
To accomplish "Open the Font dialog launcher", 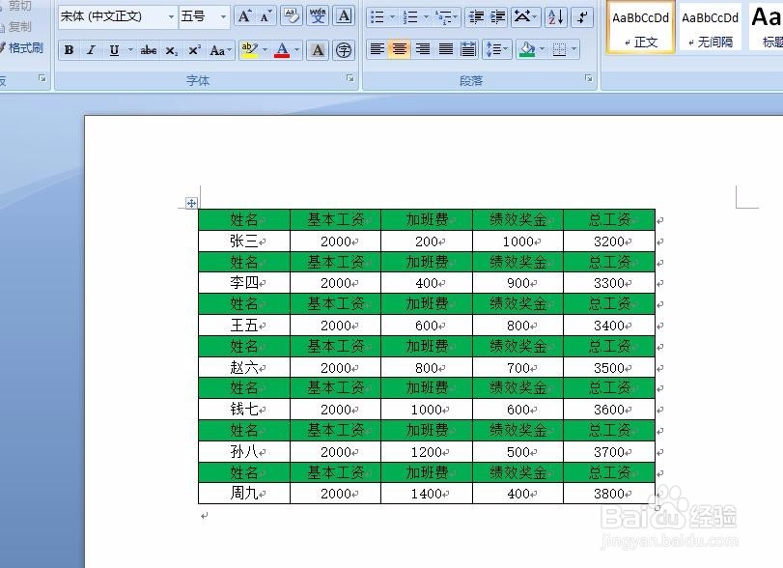I will point(350,78).
